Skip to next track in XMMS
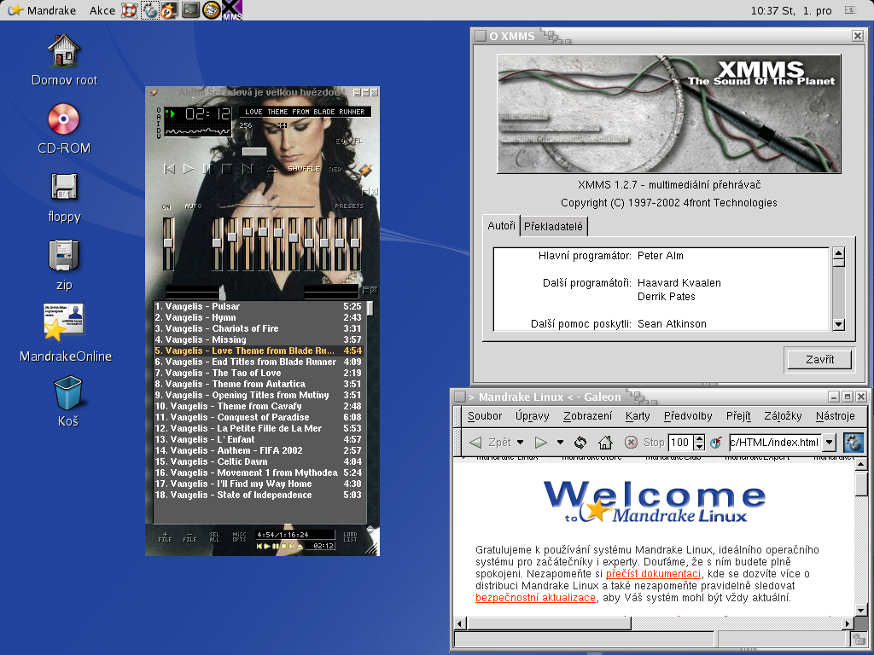874x655 pixels. point(248,169)
